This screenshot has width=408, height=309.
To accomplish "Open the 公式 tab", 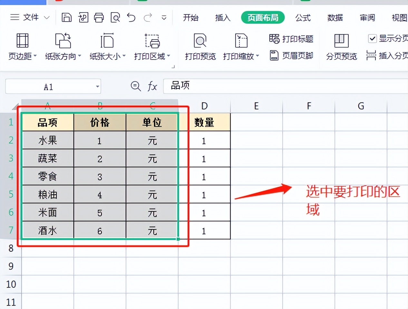I will [303, 17].
